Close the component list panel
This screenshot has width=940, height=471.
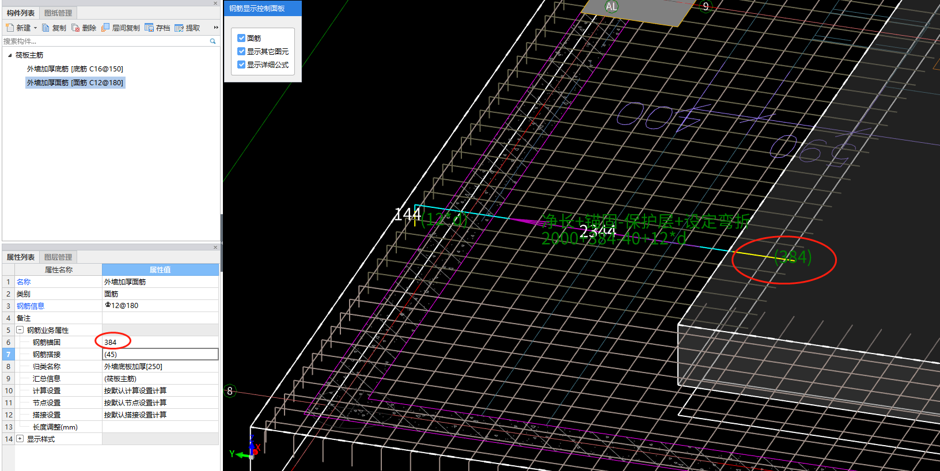[215, 3]
